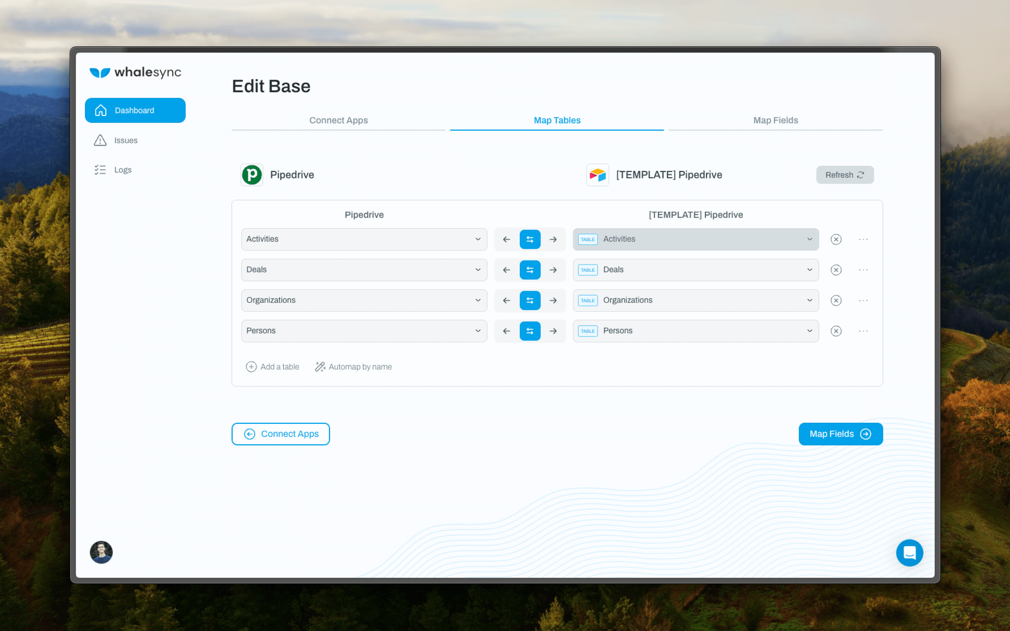This screenshot has width=1010, height=631.
Task: Click the Airtable template base icon
Action: 597,175
